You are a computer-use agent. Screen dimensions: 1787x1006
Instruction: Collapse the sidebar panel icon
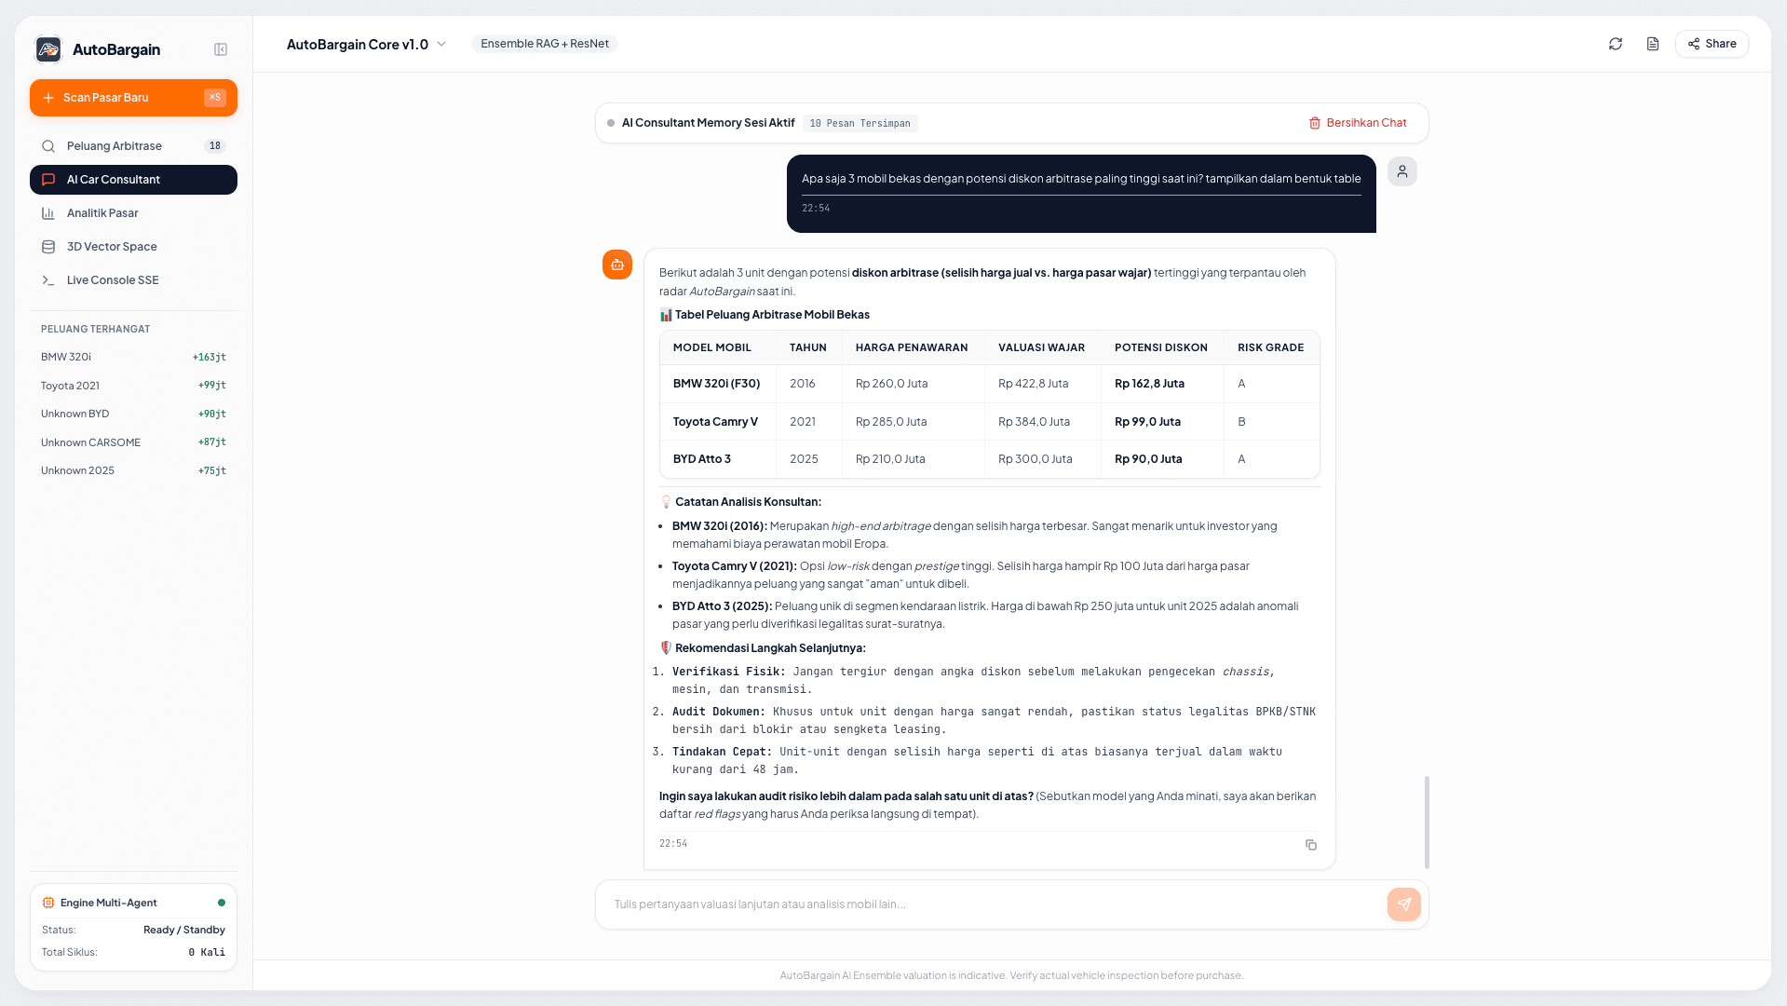click(221, 49)
